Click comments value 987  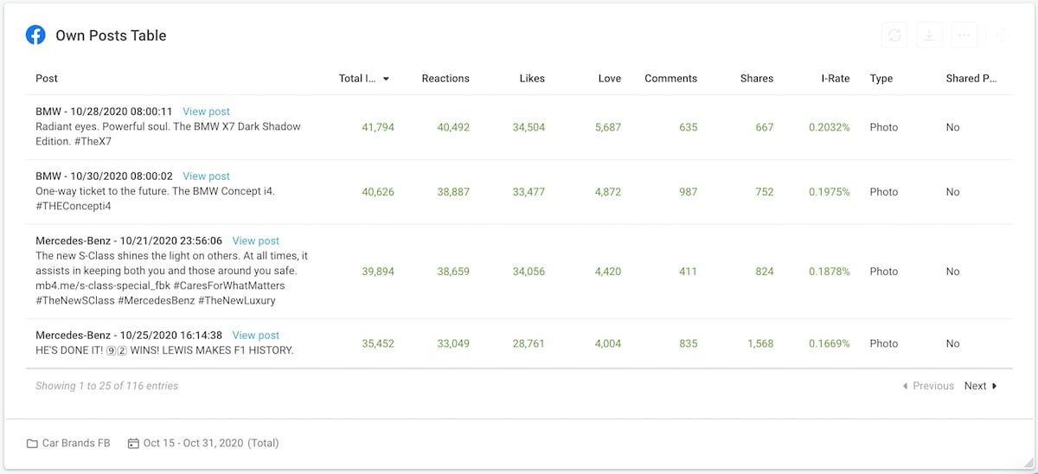pyautogui.click(x=689, y=192)
